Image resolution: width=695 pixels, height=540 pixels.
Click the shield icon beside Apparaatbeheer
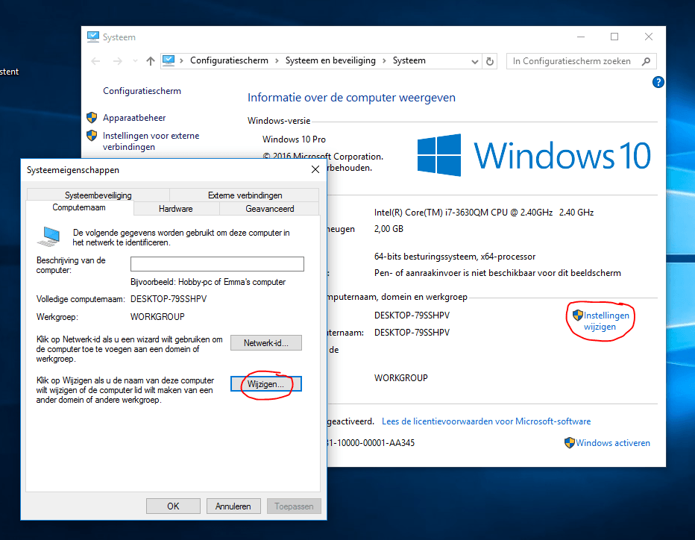(x=92, y=118)
